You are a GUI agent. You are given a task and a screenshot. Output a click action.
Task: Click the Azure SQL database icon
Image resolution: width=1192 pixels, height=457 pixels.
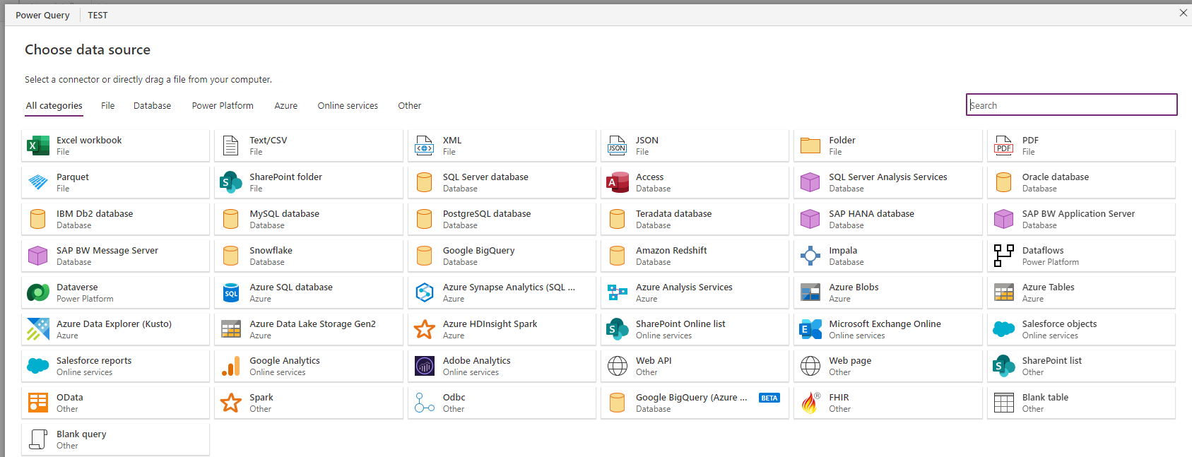point(231,292)
